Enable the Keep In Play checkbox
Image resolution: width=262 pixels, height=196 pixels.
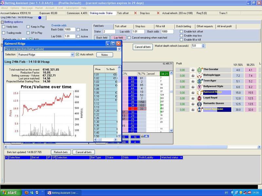(28, 27)
